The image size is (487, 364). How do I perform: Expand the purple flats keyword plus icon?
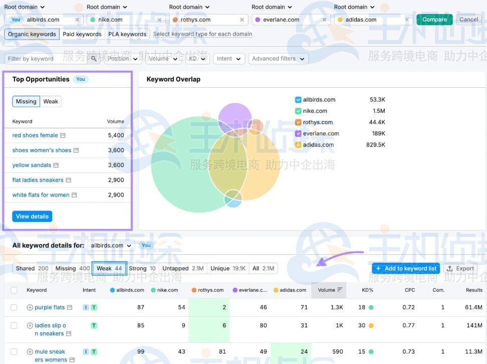pyautogui.click(x=30, y=307)
